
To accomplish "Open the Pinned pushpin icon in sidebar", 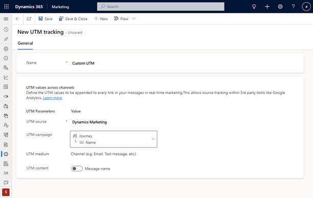I will [x=6, y=39].
